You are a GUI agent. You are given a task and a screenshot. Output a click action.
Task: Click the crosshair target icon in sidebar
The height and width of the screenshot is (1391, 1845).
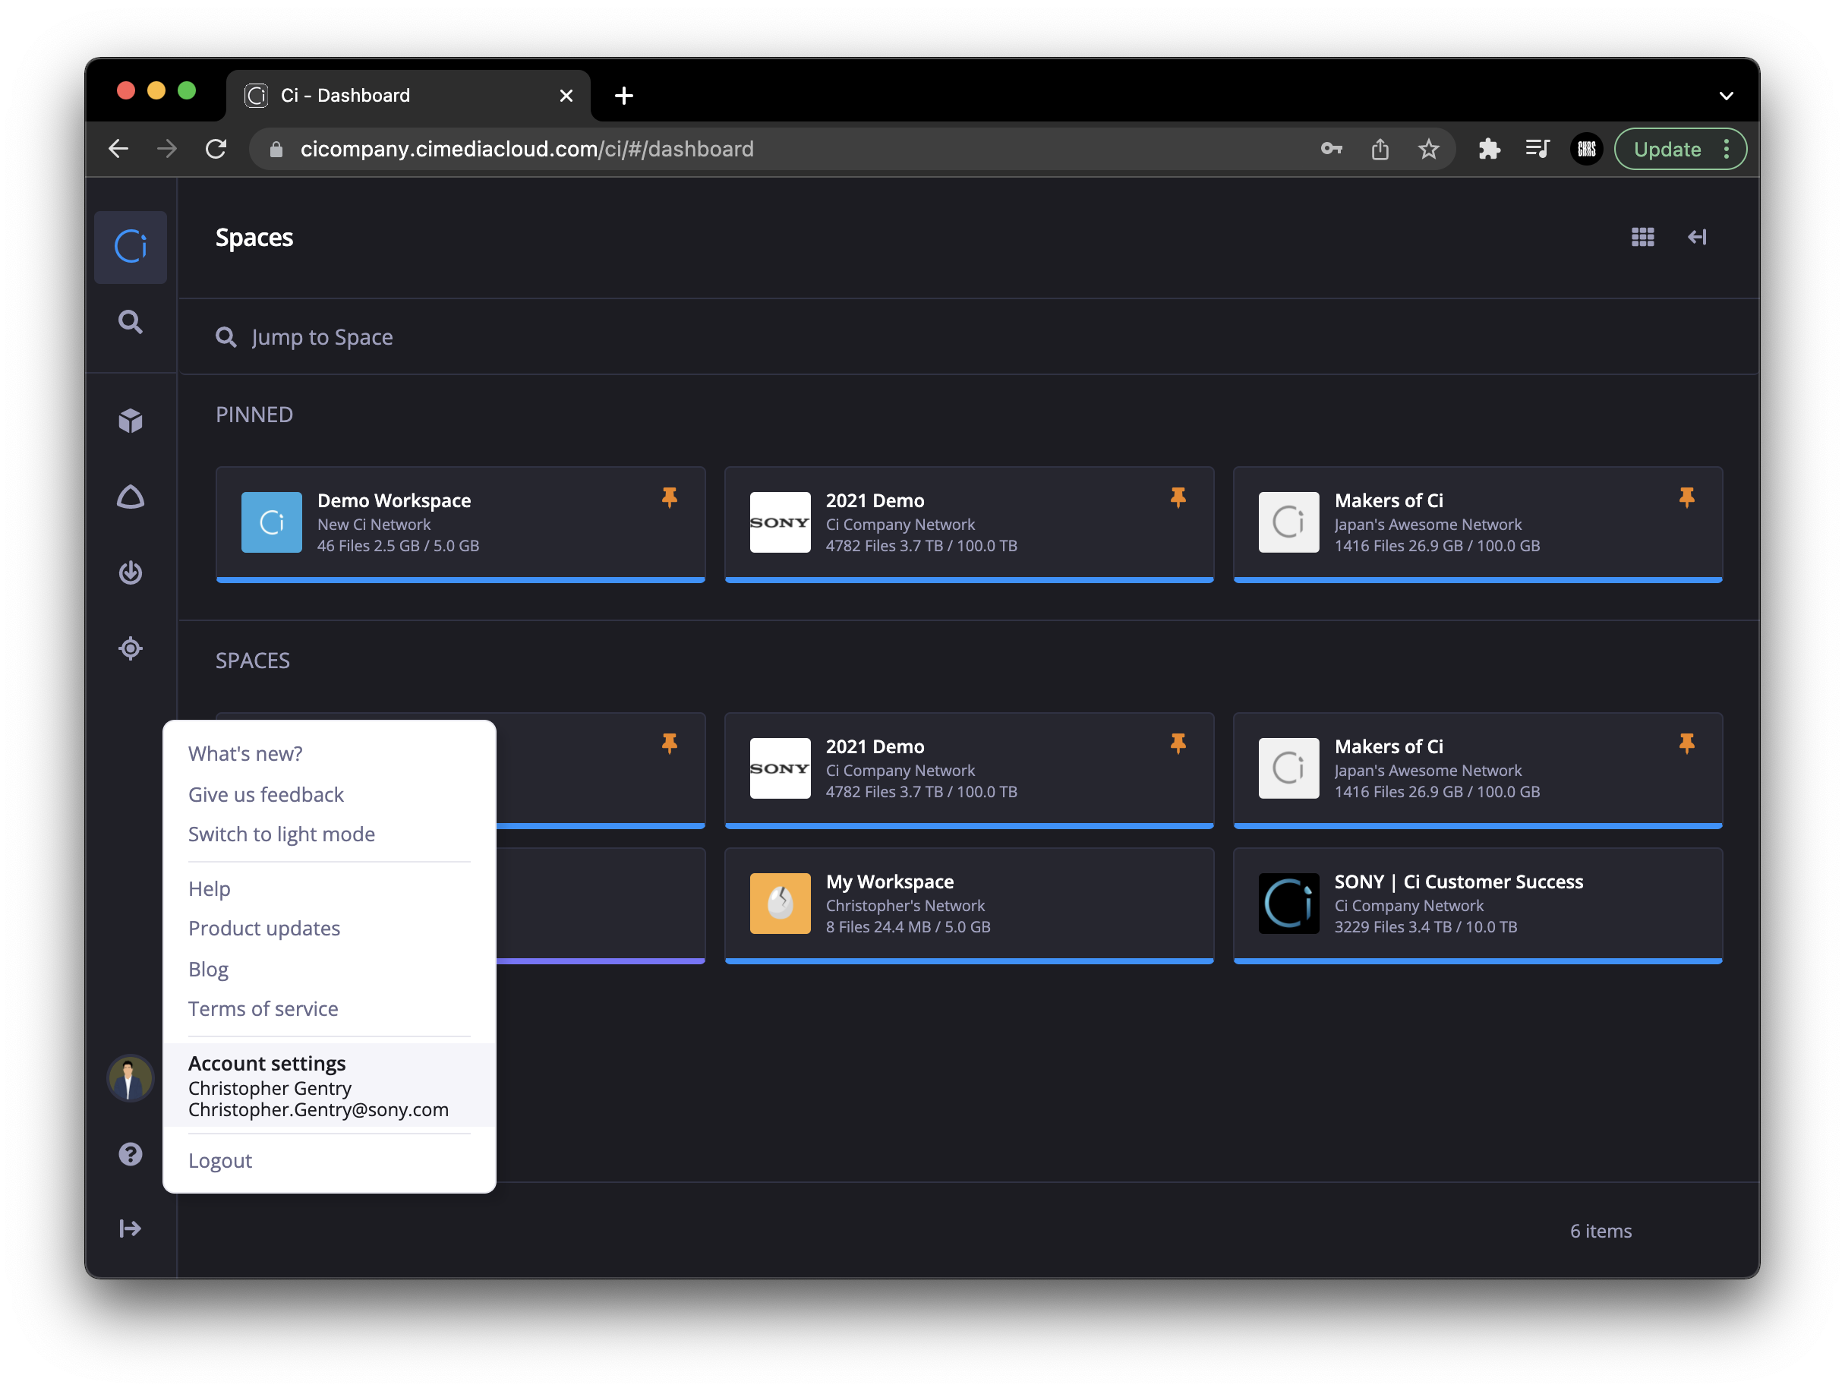(x=130, y=648)
